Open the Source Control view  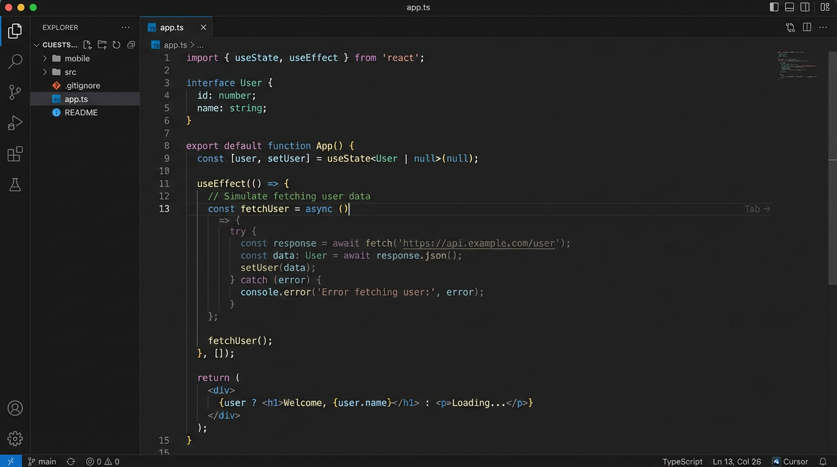pos(15,92)
